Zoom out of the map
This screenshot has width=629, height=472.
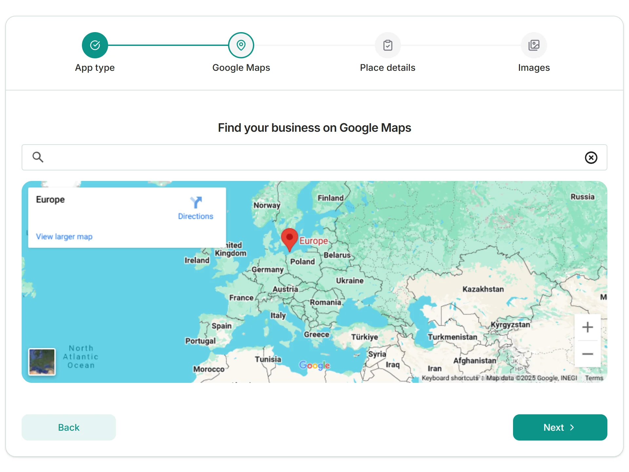point(588,354)
